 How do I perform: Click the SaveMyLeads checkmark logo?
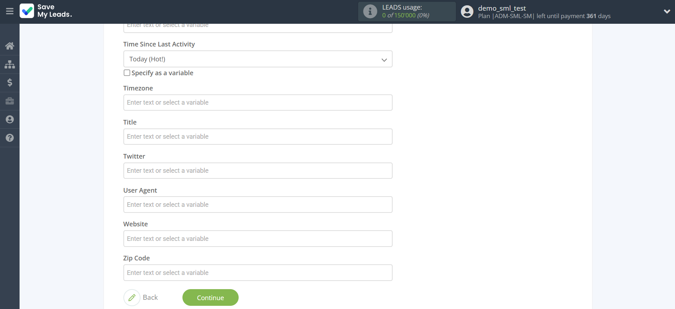point(27,11)
